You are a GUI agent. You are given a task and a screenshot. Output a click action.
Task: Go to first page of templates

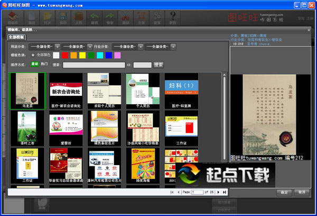(172, 192)
